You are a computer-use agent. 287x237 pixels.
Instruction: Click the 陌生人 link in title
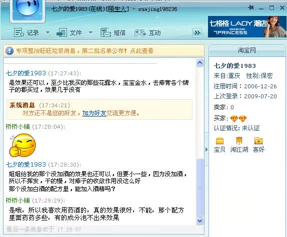[117, 9]
